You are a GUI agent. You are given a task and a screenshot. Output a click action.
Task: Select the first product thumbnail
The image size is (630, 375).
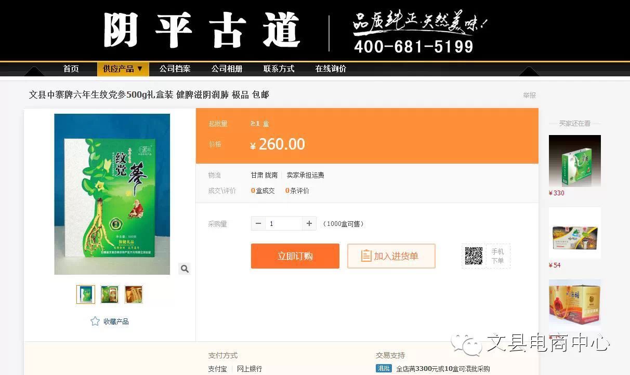tap(86, 294)
